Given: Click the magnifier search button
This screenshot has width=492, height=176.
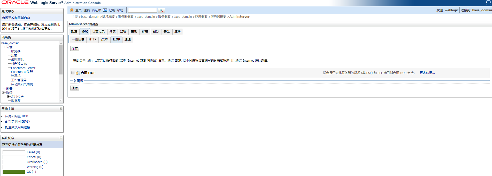Looking at the screenshot, I should click(161, 10).
